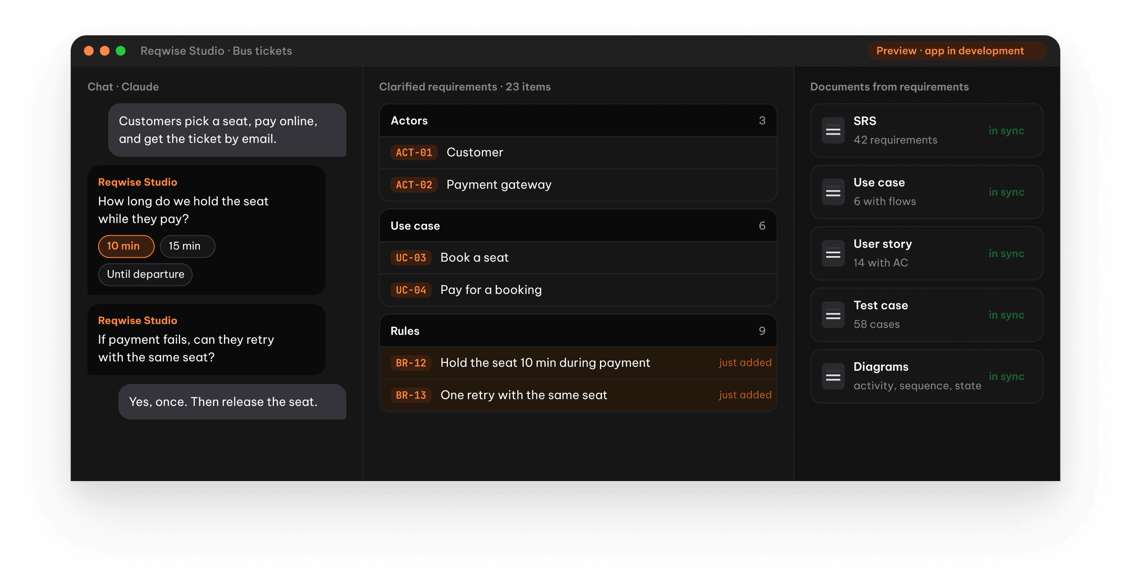Click Clarified requirements 23 items heading
The height and width of the screenshot is (587, 1131).
click(465, 87)
